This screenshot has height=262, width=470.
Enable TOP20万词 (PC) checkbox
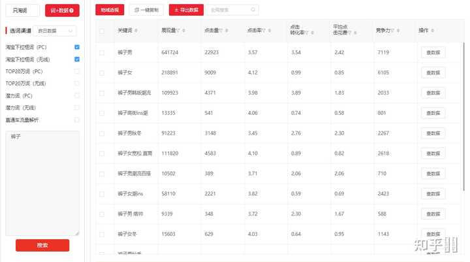tap(77, 71)
